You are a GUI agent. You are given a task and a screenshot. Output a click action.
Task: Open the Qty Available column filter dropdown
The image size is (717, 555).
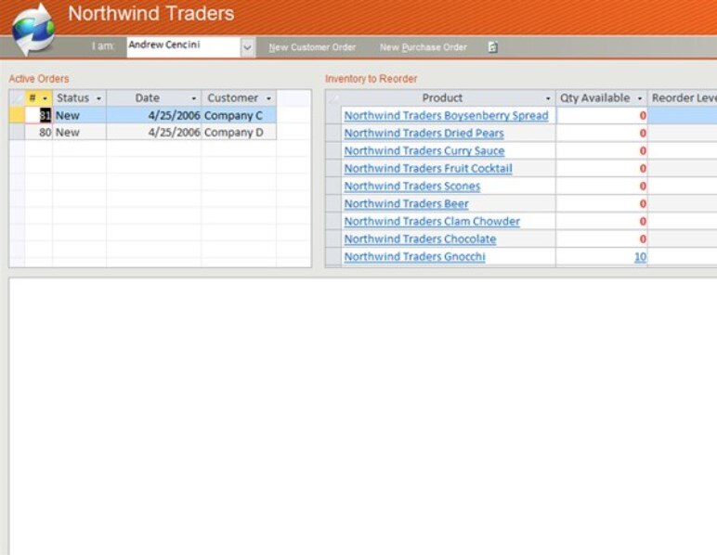(640, 98)
